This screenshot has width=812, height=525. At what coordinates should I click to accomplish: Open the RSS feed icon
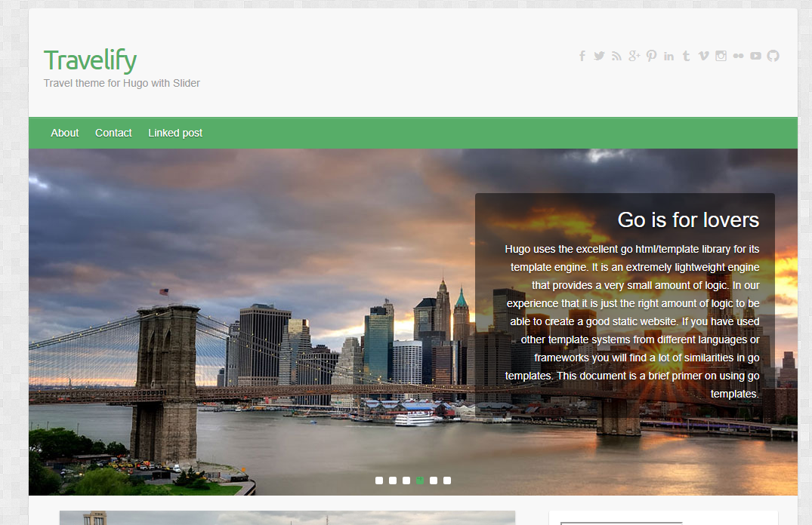pyautogui.click(x=616, y=56)
